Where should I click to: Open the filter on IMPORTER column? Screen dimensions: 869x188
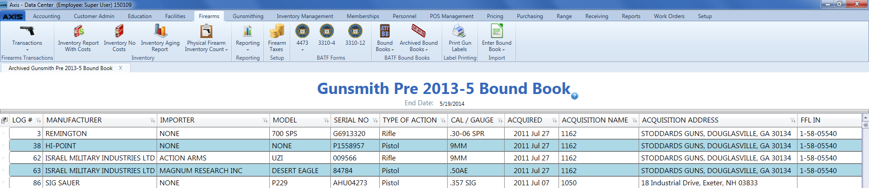tap(265, 121)
